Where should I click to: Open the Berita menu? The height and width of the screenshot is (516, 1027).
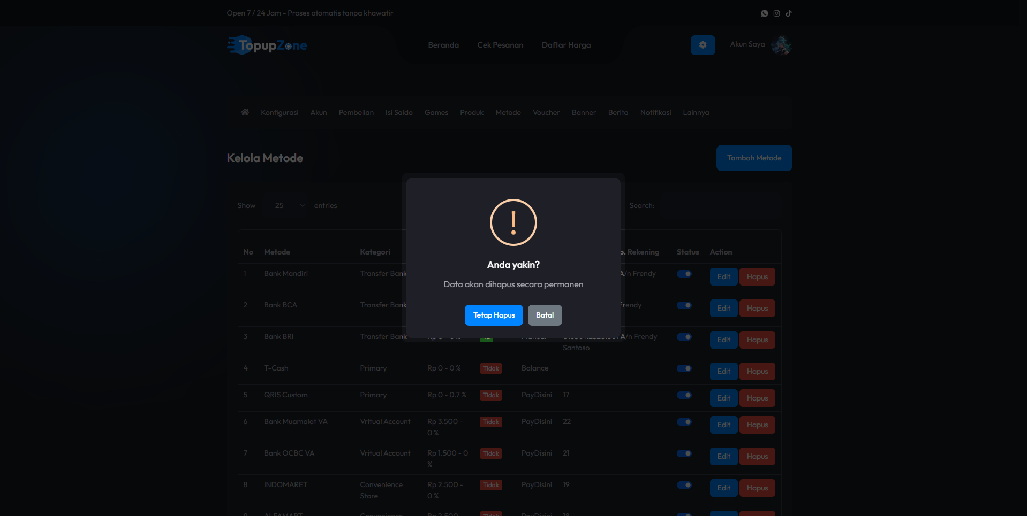tap(618, 112)
